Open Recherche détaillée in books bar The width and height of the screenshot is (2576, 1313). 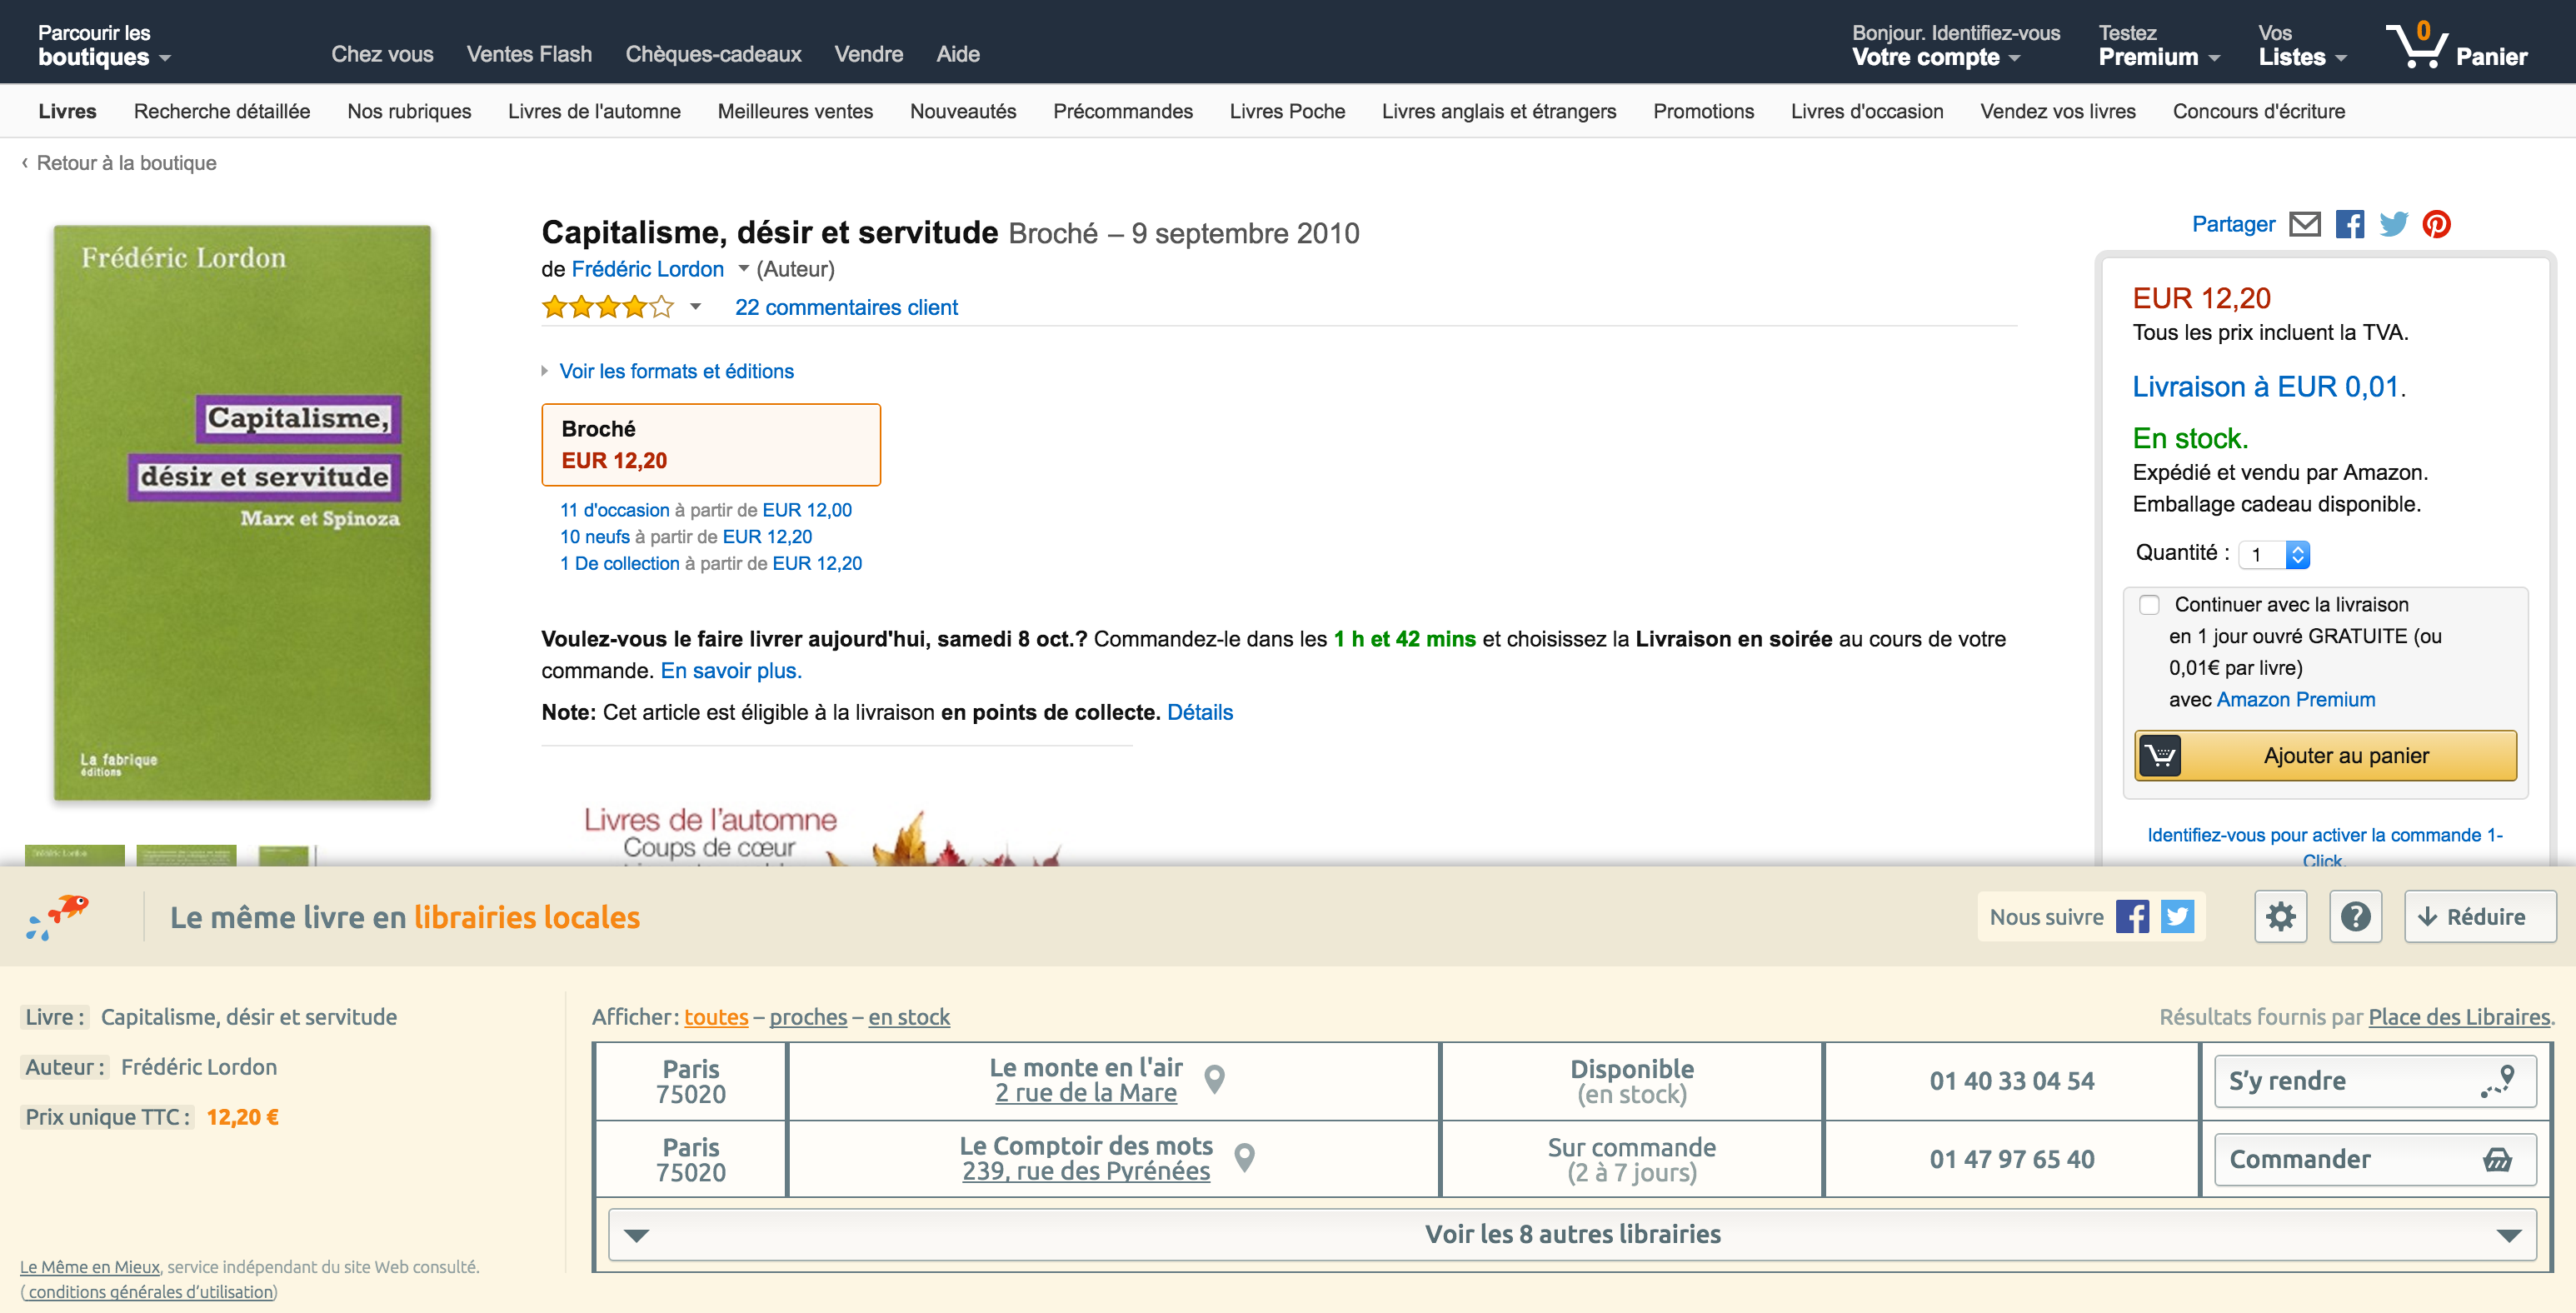point(222,111)
